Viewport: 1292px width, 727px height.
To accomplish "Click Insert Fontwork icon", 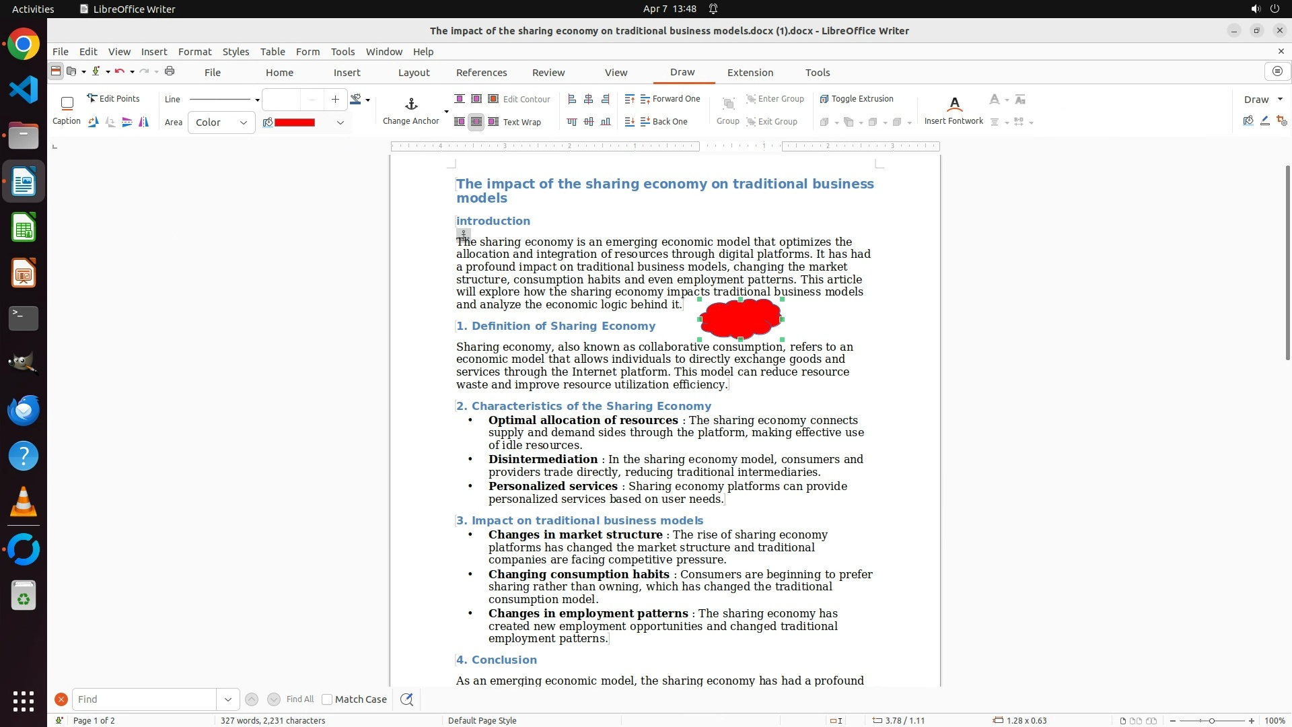I will [x=954, y=104].
